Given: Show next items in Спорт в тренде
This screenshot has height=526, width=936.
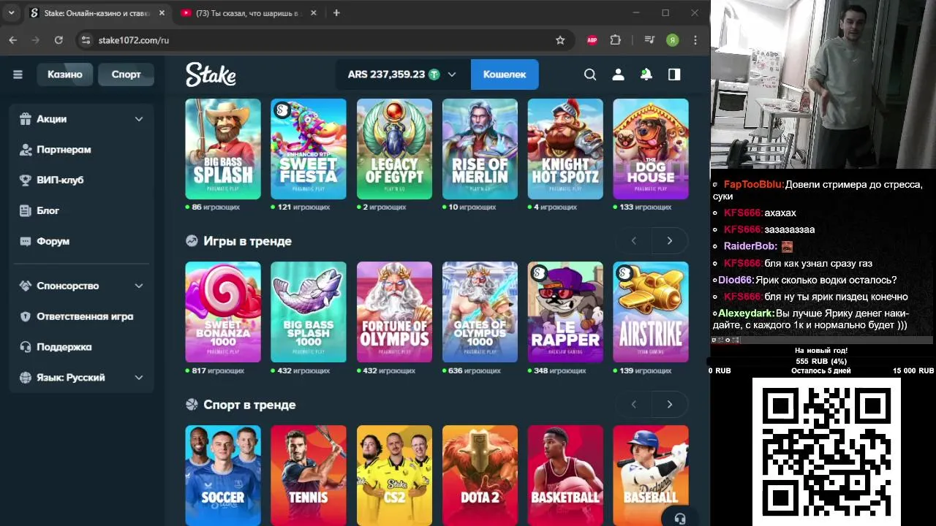Looking at the screenshot, I should (x=669, y=404).
